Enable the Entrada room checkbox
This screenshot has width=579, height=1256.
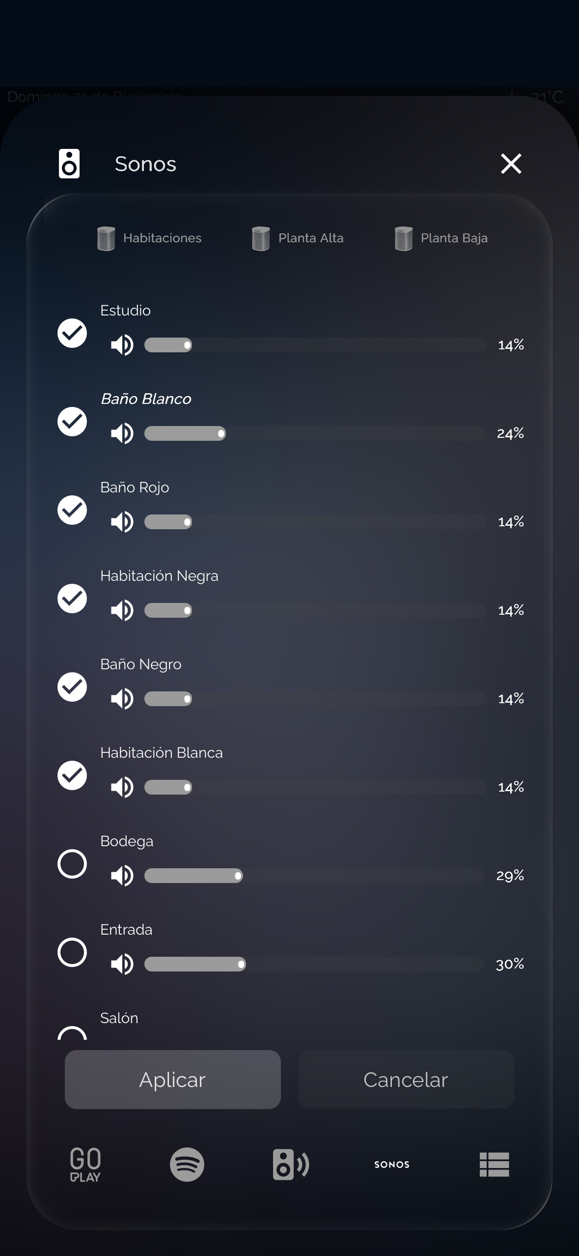pos(72,952)
